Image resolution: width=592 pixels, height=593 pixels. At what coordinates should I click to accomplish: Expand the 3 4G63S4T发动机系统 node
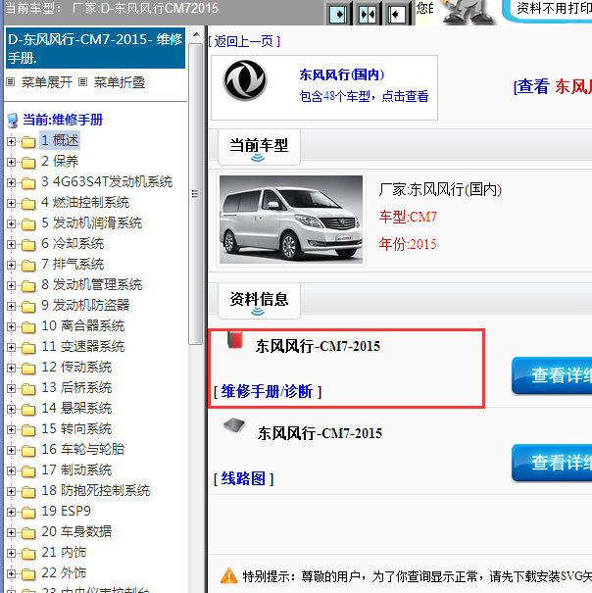click(x=11, y=182)
